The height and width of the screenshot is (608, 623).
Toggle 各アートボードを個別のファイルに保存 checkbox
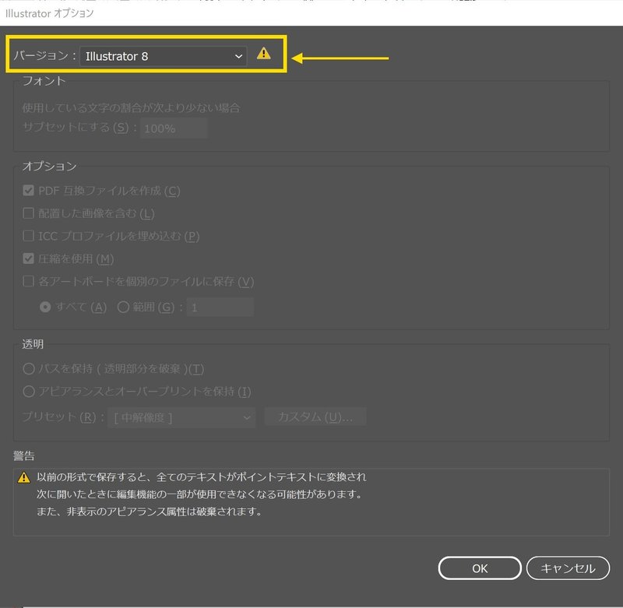point(28,281)
